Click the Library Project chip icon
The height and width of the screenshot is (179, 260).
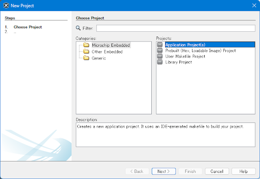point(160,62)
